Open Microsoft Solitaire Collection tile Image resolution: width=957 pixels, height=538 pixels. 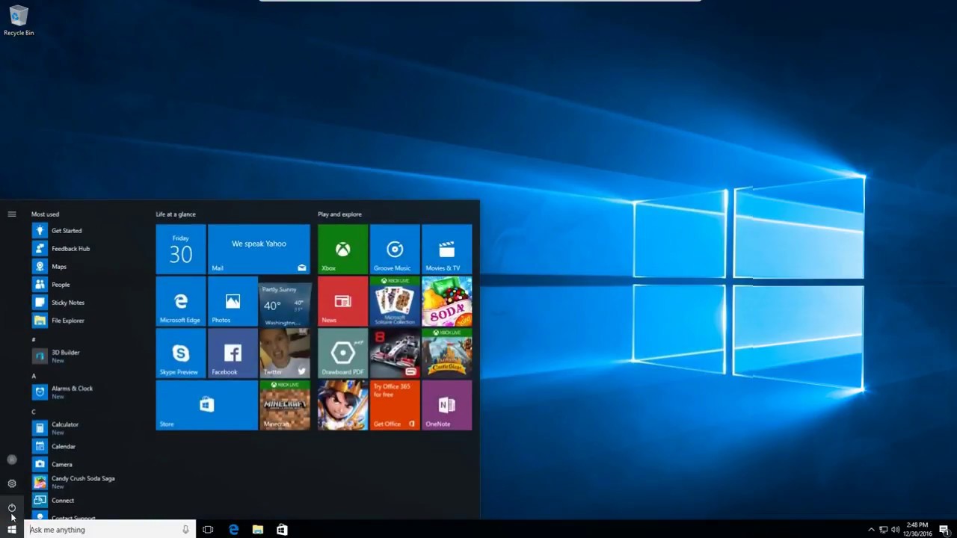[395, 301]
